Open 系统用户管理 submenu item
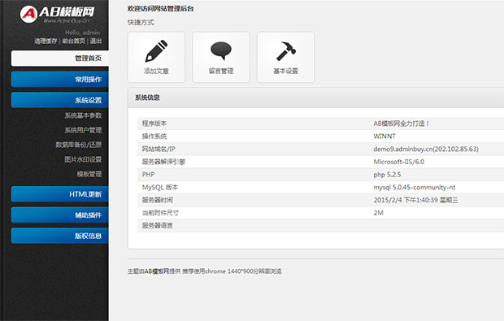The height and width of the screenshot is (321, 504). (83, 130)
